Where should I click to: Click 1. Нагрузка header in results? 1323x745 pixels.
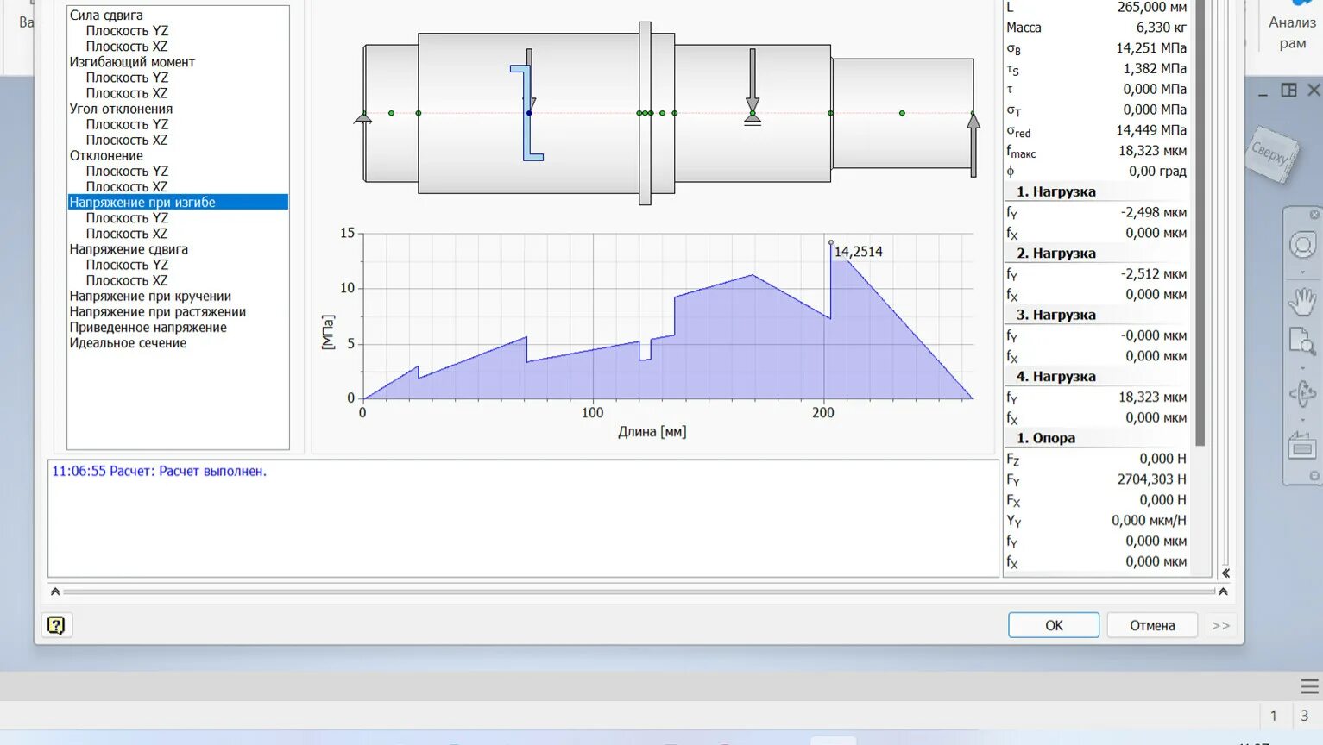1055,191
